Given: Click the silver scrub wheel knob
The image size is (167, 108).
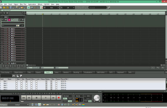Looking at the screenshot, I should coord(97,98).
